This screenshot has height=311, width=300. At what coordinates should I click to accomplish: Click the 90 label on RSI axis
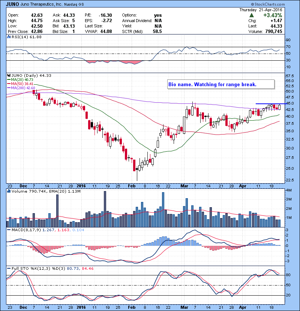(288, 40)
